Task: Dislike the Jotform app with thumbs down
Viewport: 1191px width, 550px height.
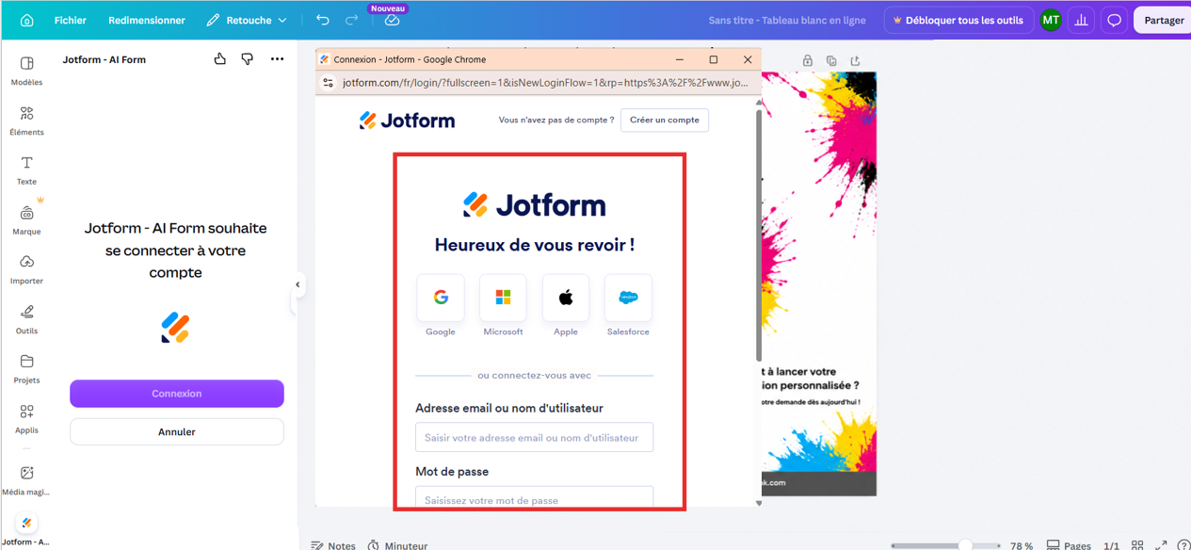Action: coord(247,59)
